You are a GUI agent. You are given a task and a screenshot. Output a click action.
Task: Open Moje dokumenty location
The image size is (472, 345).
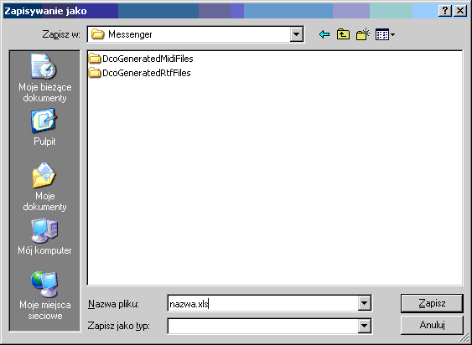pos(44,187)
